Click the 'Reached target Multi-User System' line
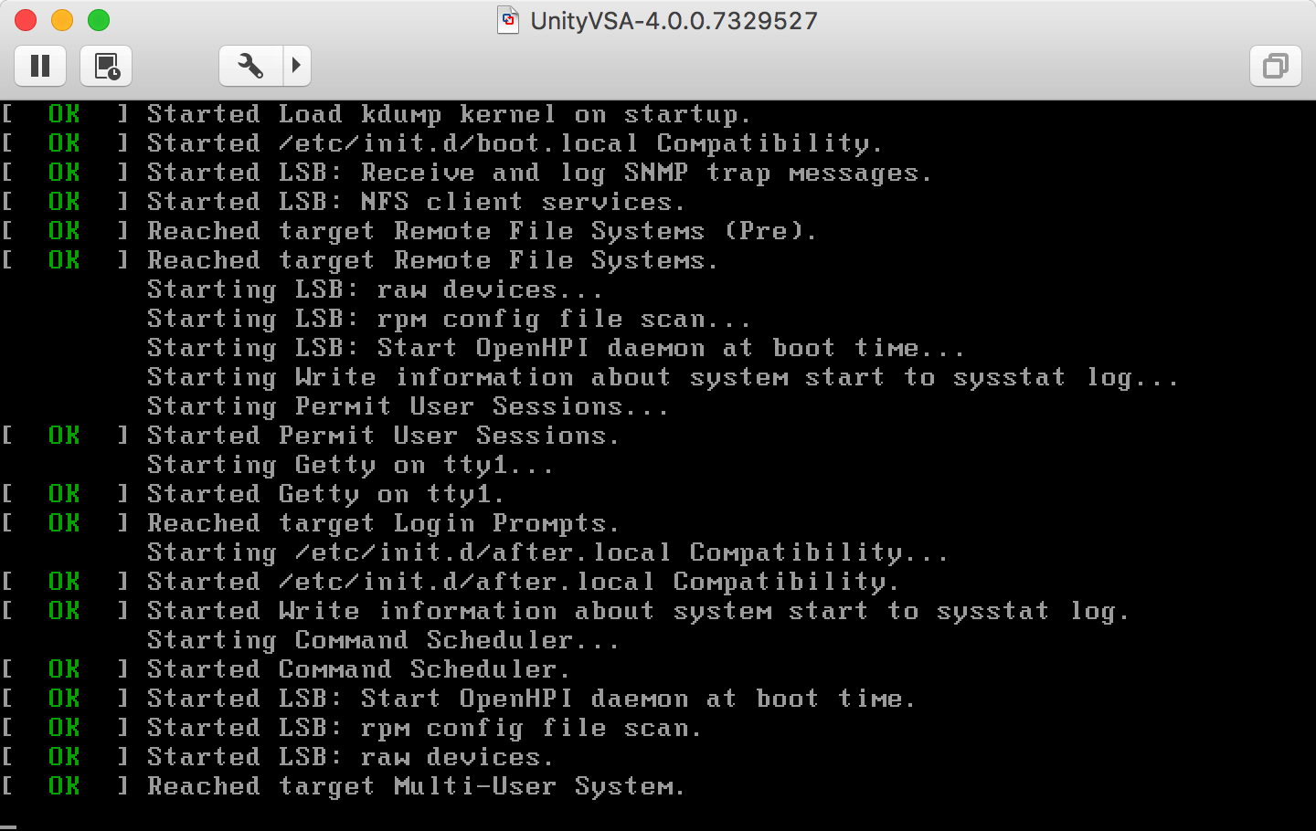 (x=416, y=786)
